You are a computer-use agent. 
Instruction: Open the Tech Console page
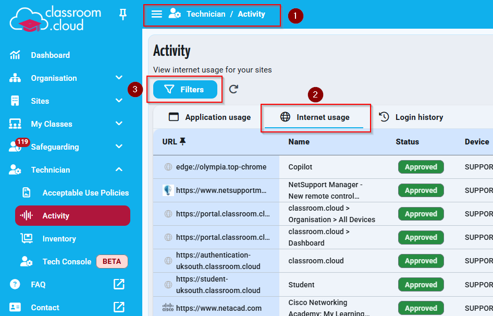pyautogui.click(x=67, y=262)
